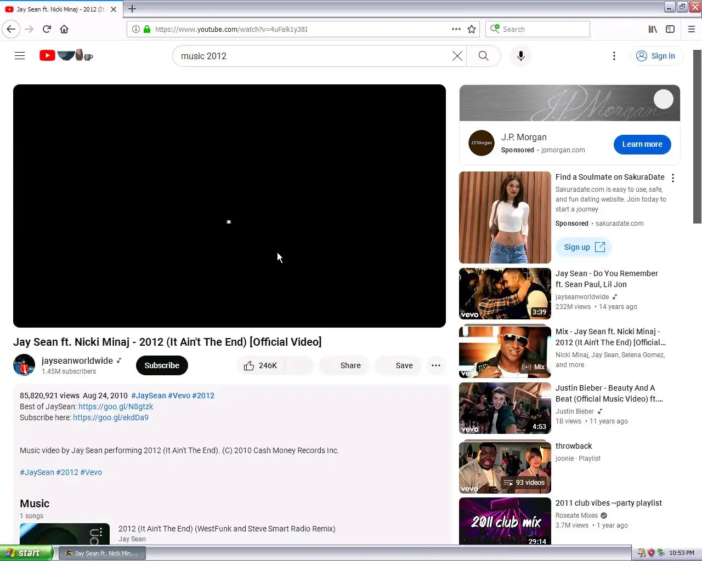Viewport: 702px width, 561px height.
Task: Click the Share button
Action: [x=344, y=365]
